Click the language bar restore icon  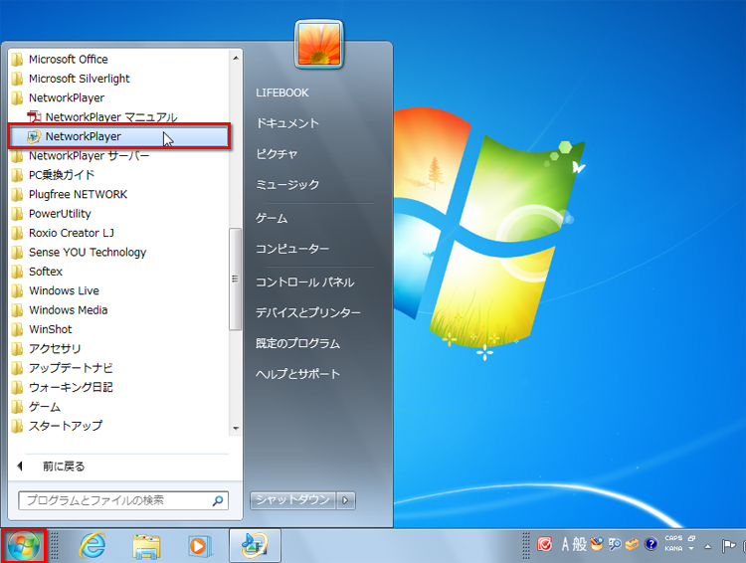click(x=691, y=538)
